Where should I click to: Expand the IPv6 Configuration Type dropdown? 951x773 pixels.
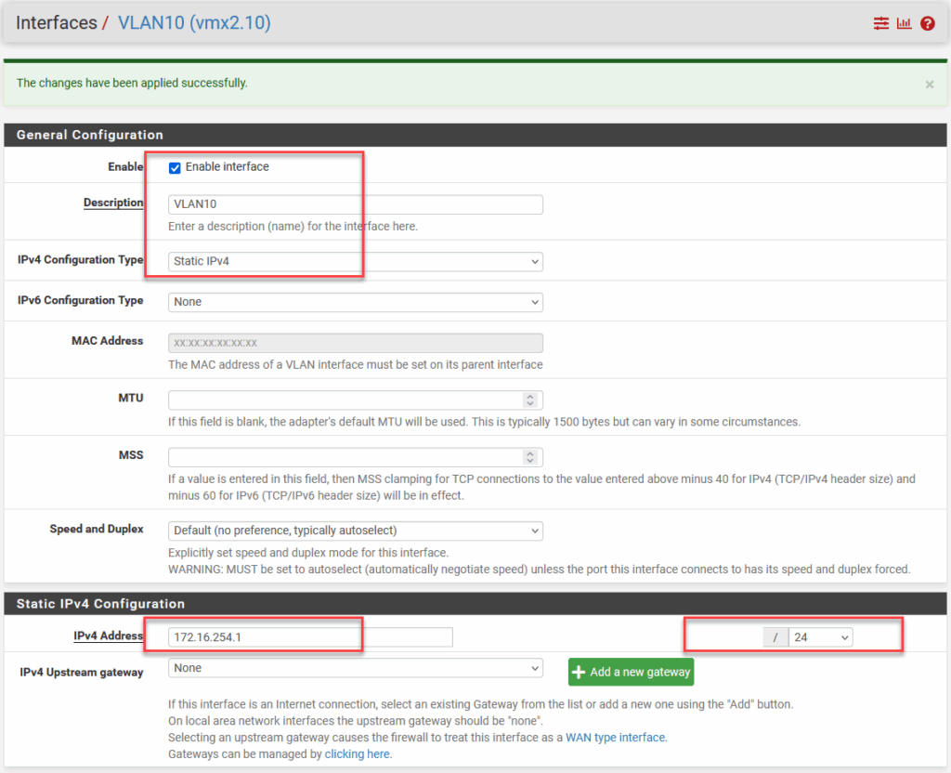pos(355,302)
